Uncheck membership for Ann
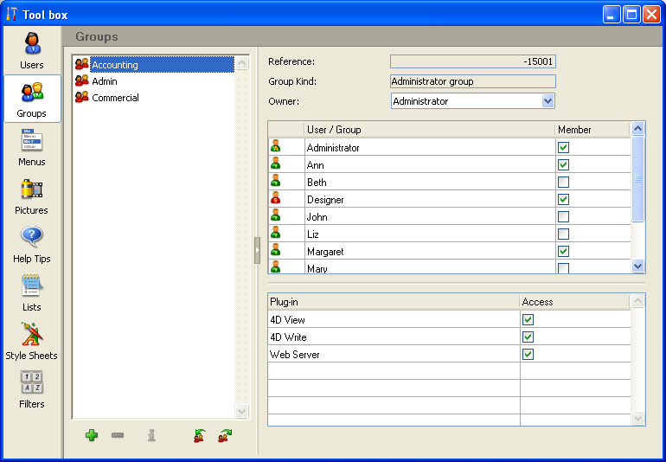The image size is (666, 462). 564,165
